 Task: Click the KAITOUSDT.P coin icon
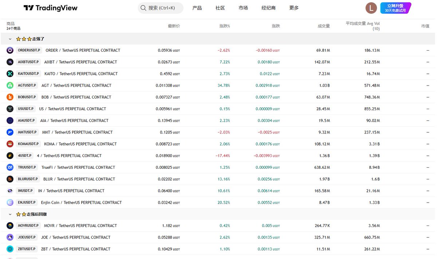tap(10, 74)
